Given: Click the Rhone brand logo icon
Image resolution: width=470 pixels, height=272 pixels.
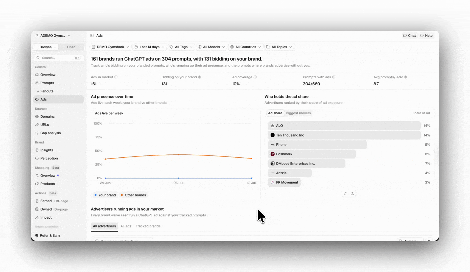Looking at the screenshot, I should (x=273, y=145).
